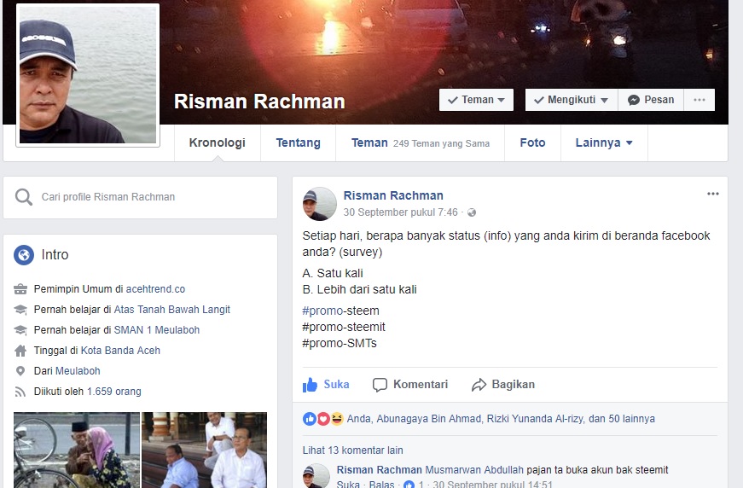This screenshot has width=743, height=488.
Task: Open the acehtrend.co link
Action: tap(155, 289)
